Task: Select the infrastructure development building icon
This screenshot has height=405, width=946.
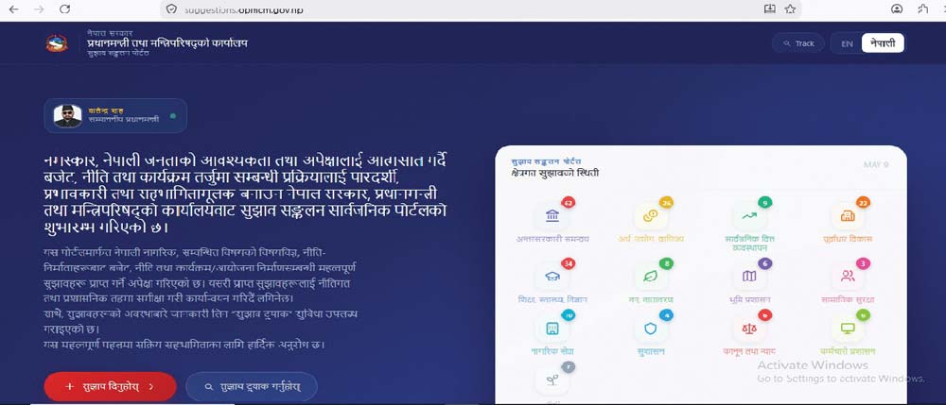Action: tap(848, 216)
